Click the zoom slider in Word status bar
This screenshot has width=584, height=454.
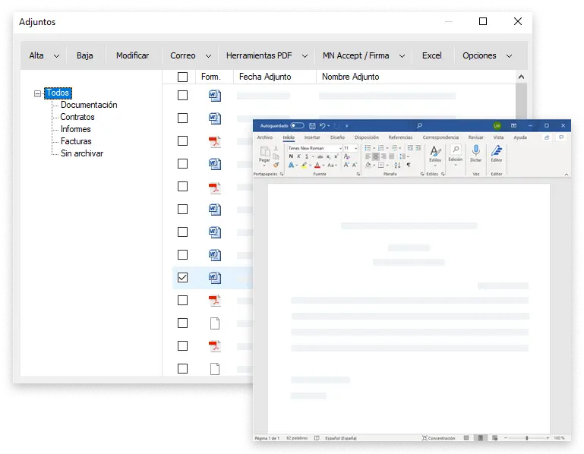click(x=527, y=438)
